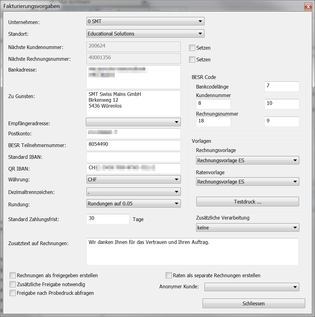Click into the Zusatztext auf Rechnungen textbox
315x317 pixels.
coord(192,251)
